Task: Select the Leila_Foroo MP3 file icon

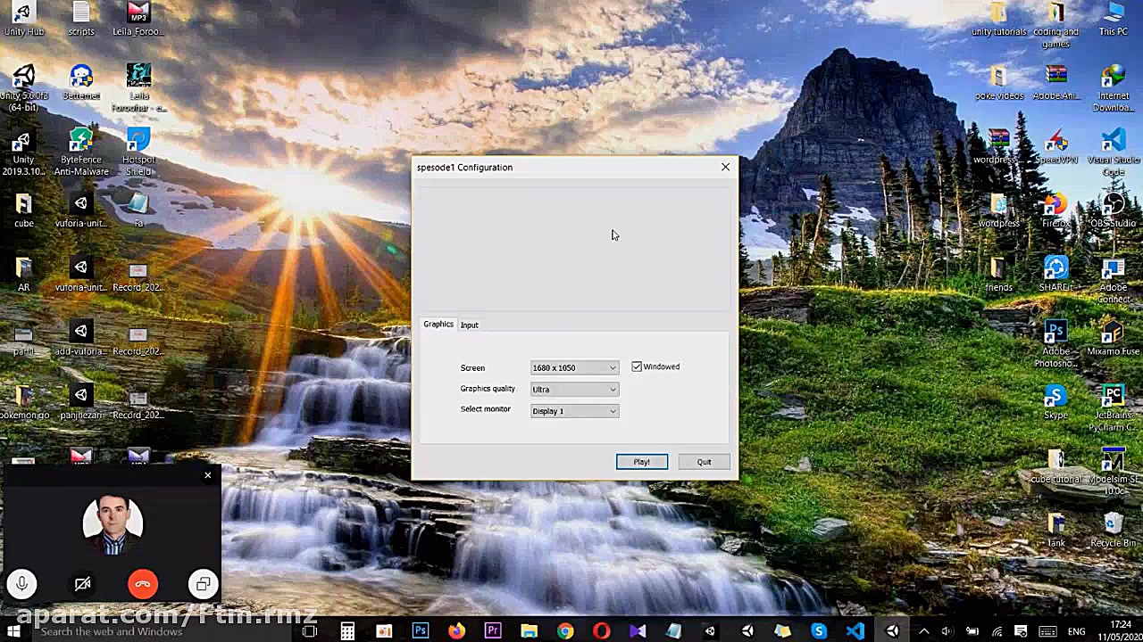Action: coord(138,20)
